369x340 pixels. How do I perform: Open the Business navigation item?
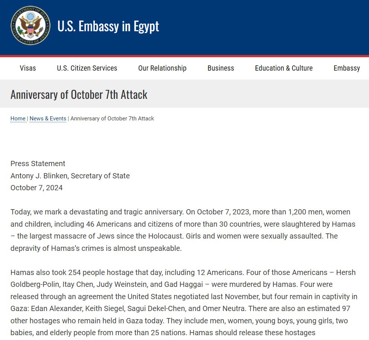coord(221,68)
